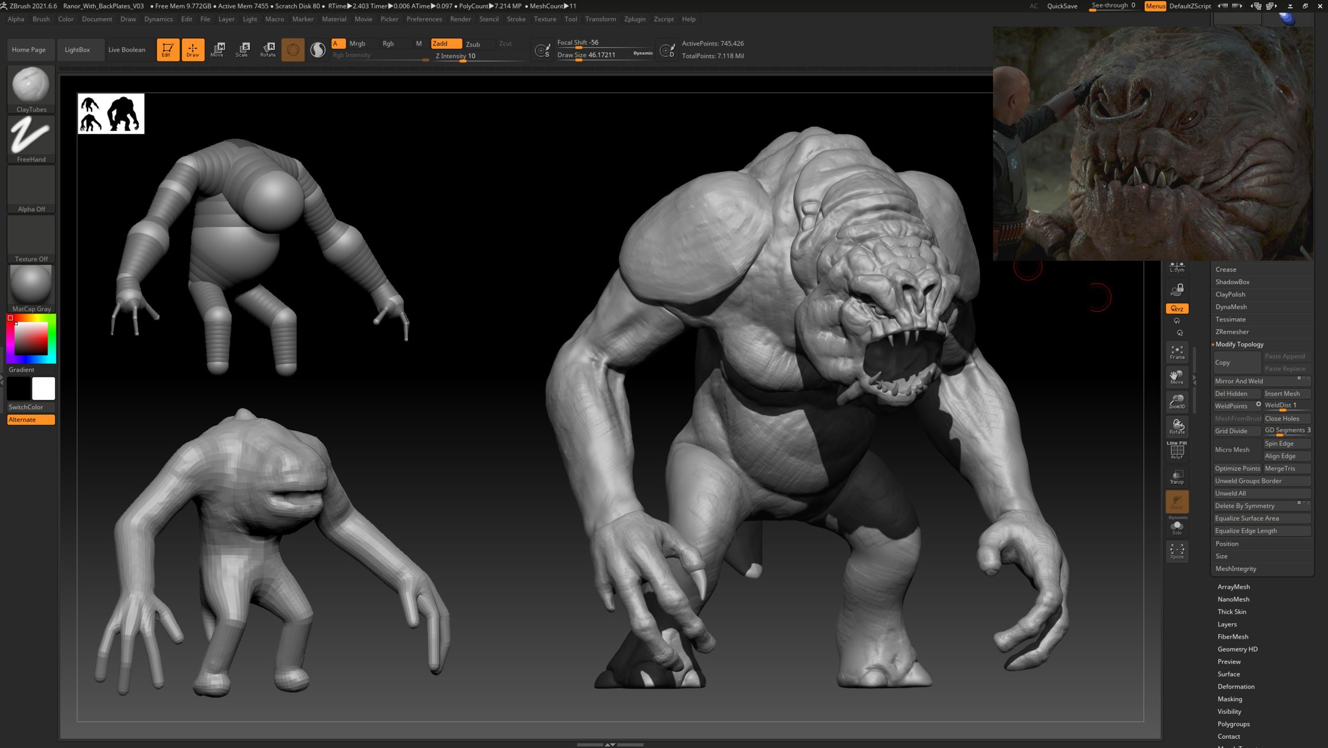Open the Preferences menu

coord(424,19)
